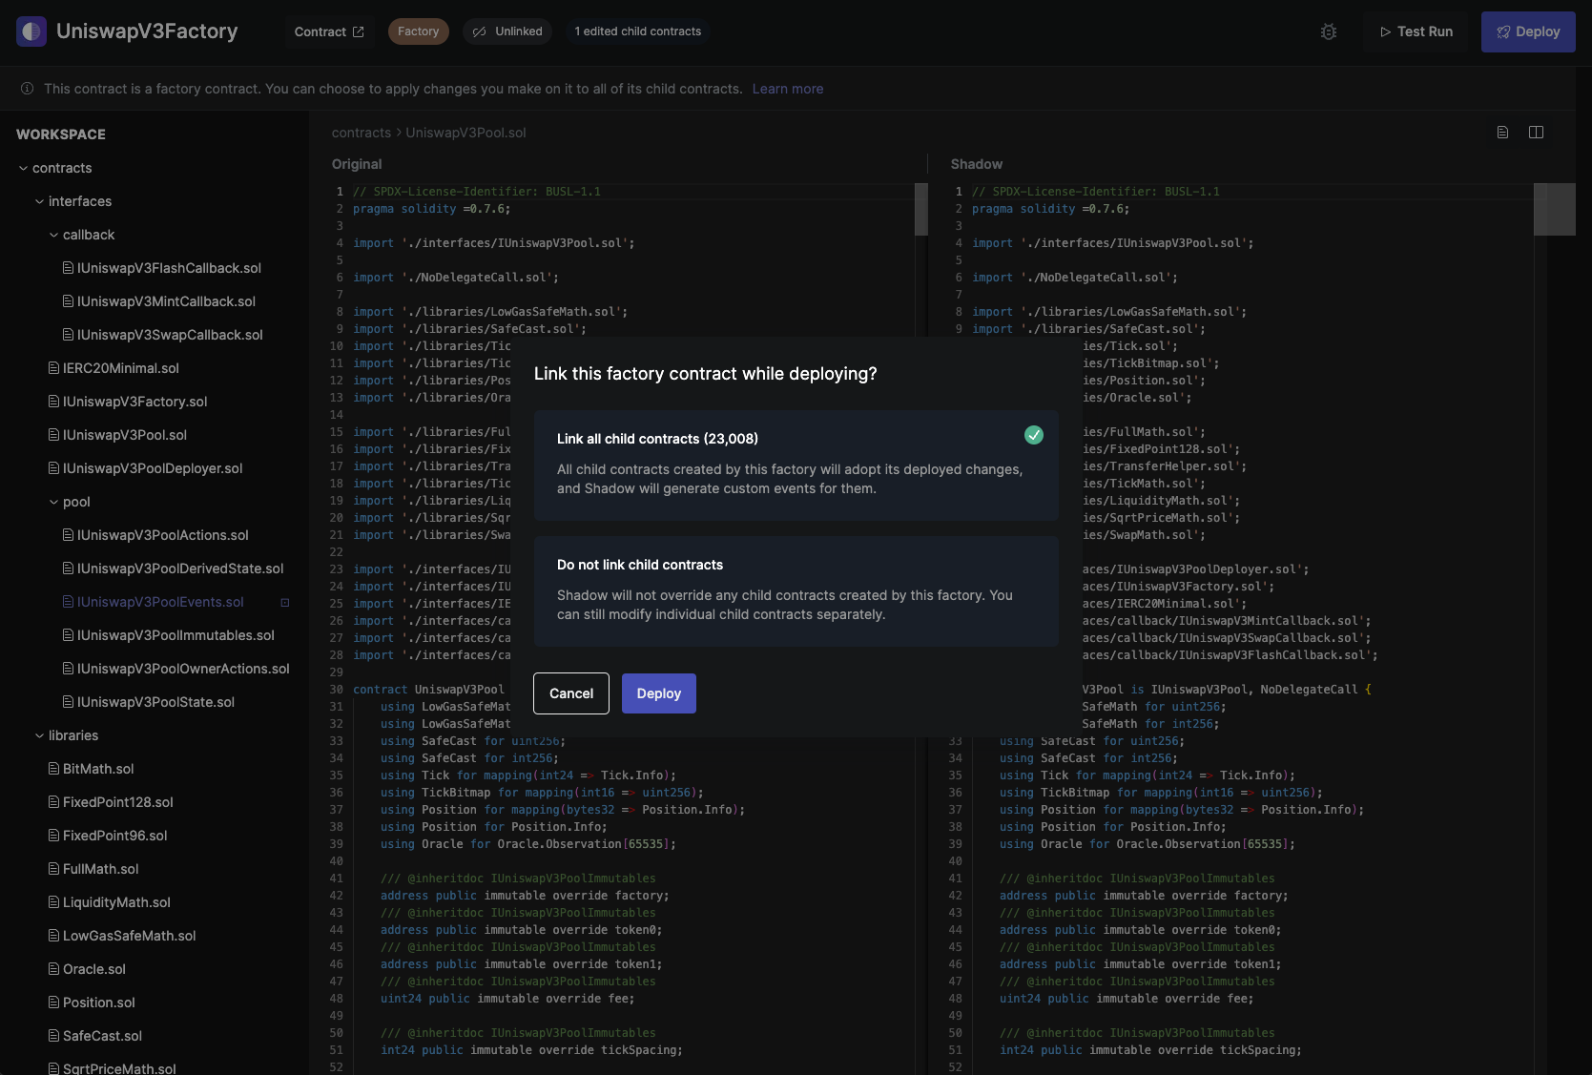Viewport: 1592px width, 1075px height.
Task: Select Link all child contracts option
Action: pyautogui.click(x=796, y=465)
